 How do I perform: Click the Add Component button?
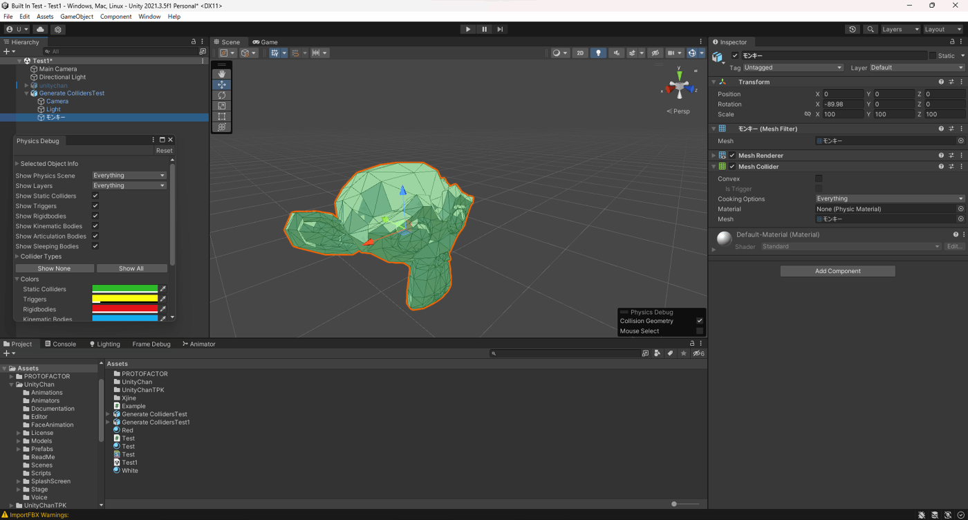coord(837,271)
